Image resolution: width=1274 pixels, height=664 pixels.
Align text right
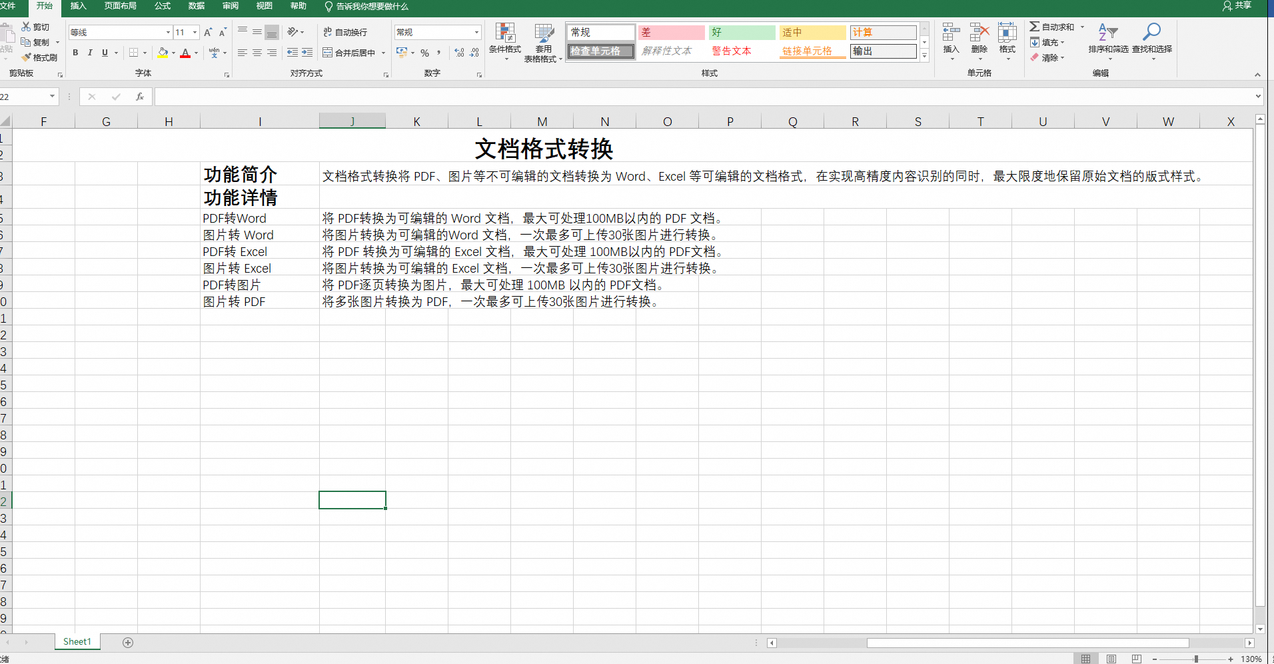point(272,53)
